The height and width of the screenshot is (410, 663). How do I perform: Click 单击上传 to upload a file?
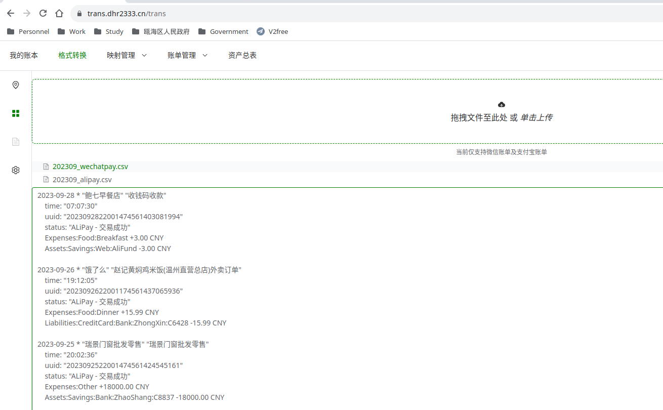[536, 117]
